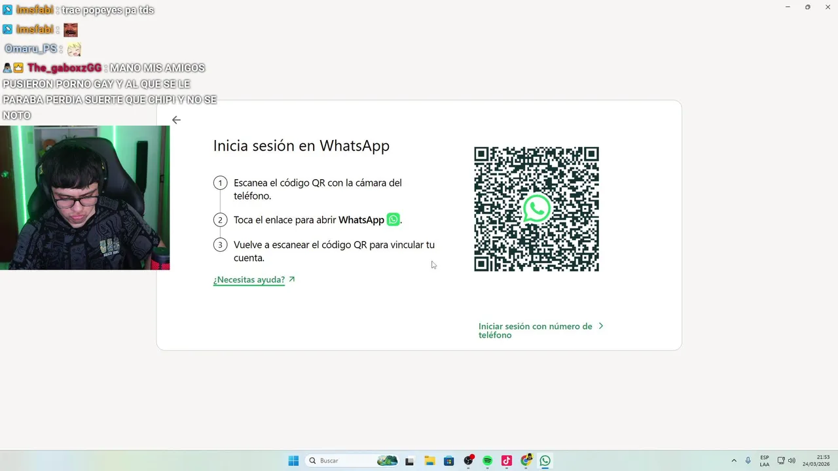
Task: Go back using the arrow icon
Action: click(x=176, y=120)
